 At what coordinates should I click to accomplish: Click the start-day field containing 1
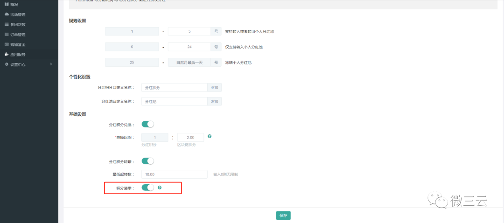(132, 31)
